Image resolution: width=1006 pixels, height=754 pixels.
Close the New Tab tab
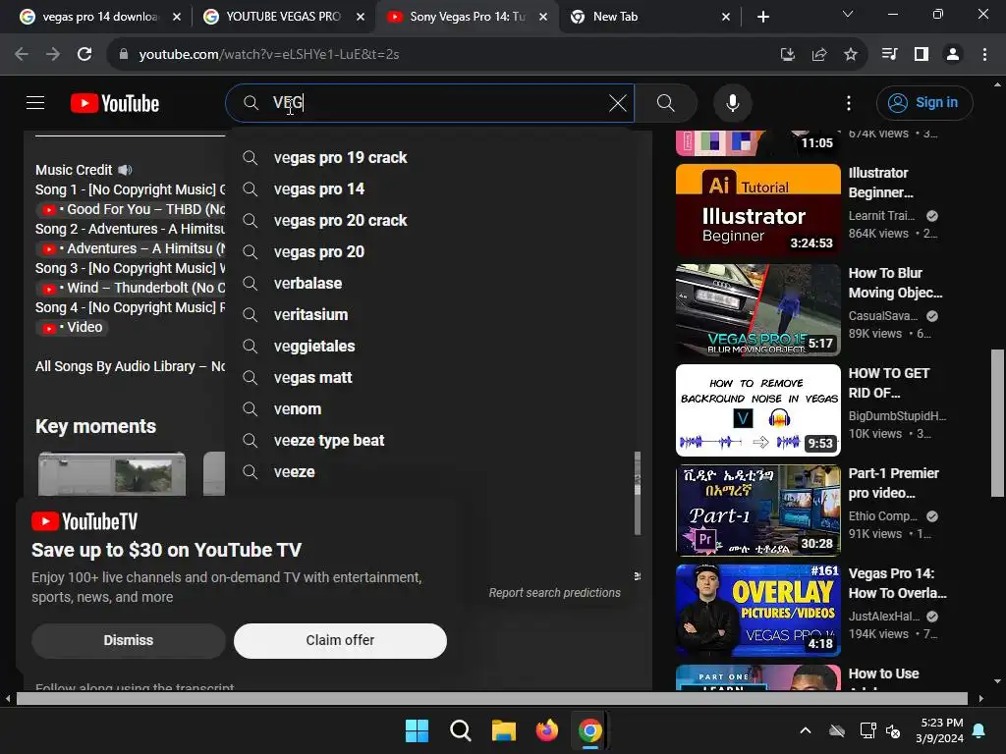point(726,17)
